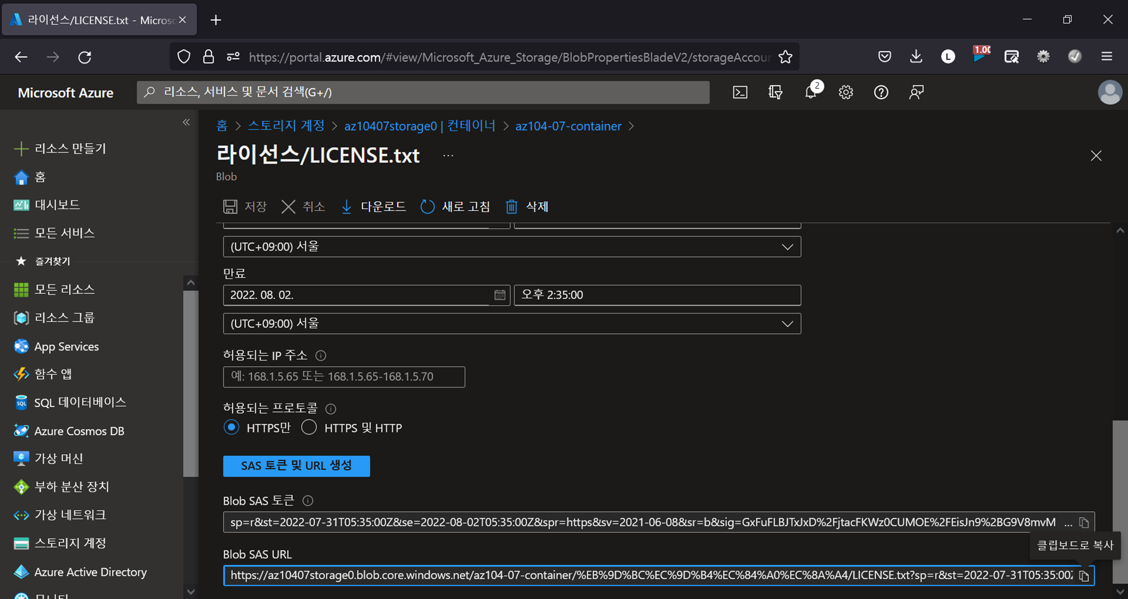Open browser downloads icon

(x=916, y=56)
